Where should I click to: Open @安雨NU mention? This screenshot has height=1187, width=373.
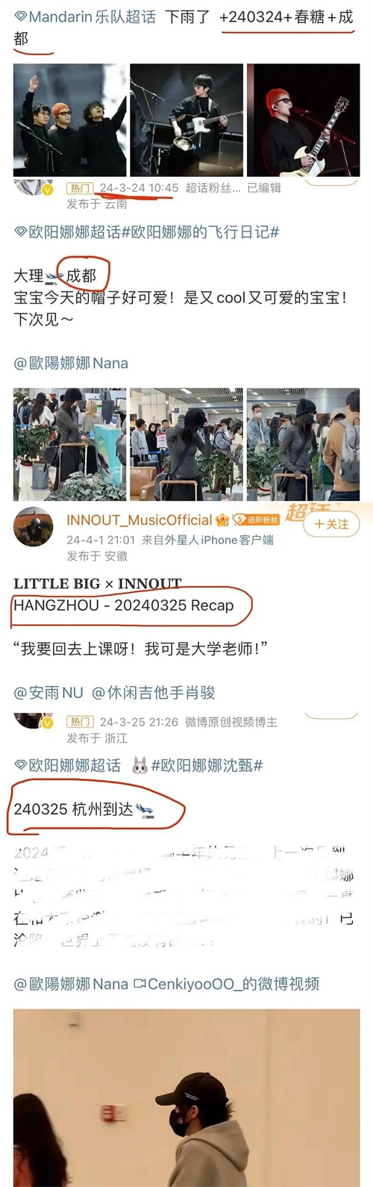click(x=48, y=693)
